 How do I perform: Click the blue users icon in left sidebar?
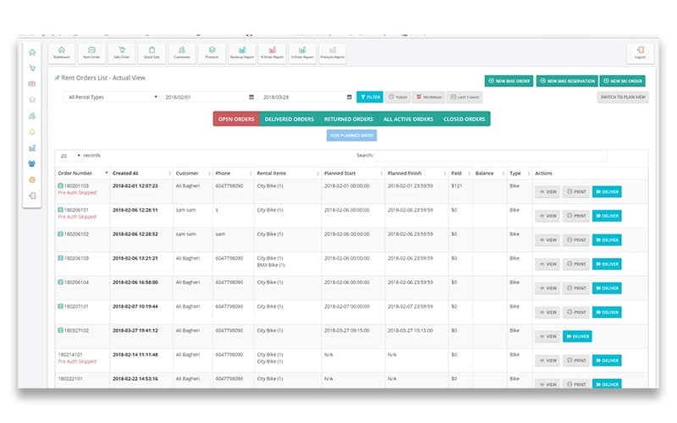click(x=32, y=164)
